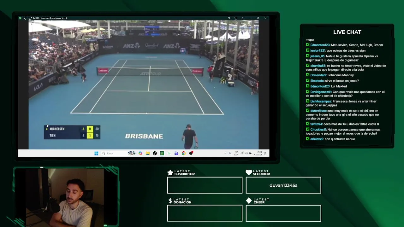Open Google Chrome from the taskbar
404x227 pixels.
[x=183, y=153]
